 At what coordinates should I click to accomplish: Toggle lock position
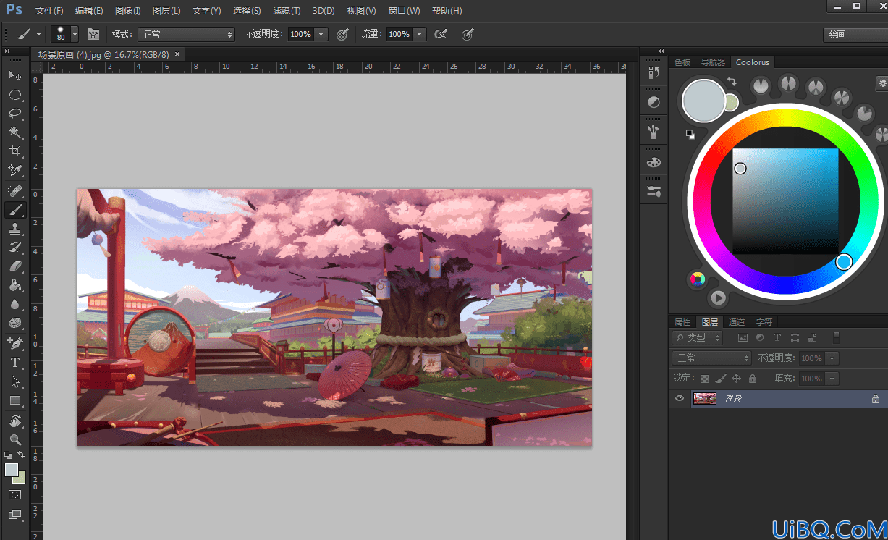[x=737, y=379]
